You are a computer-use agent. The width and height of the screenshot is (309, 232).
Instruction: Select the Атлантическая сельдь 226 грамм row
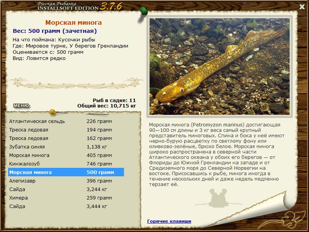pyautogui.click(x=66, y=121)
